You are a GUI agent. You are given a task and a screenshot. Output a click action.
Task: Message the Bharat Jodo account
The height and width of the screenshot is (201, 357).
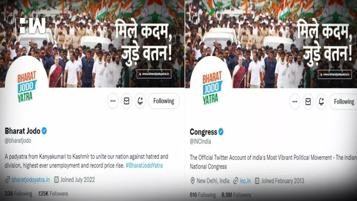click(x=126, y=101)
